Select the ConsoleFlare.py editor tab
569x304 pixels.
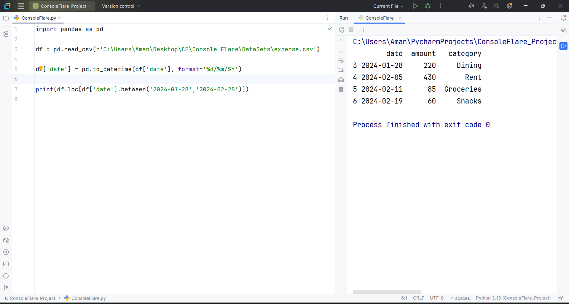tap(39, 18)
